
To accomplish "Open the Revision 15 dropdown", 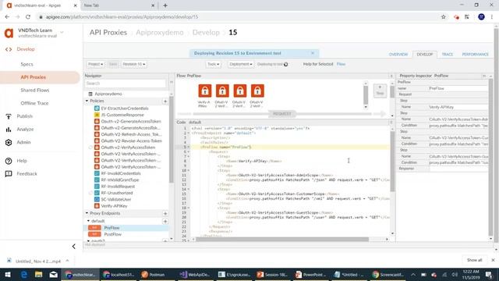I will click(133, 64).
